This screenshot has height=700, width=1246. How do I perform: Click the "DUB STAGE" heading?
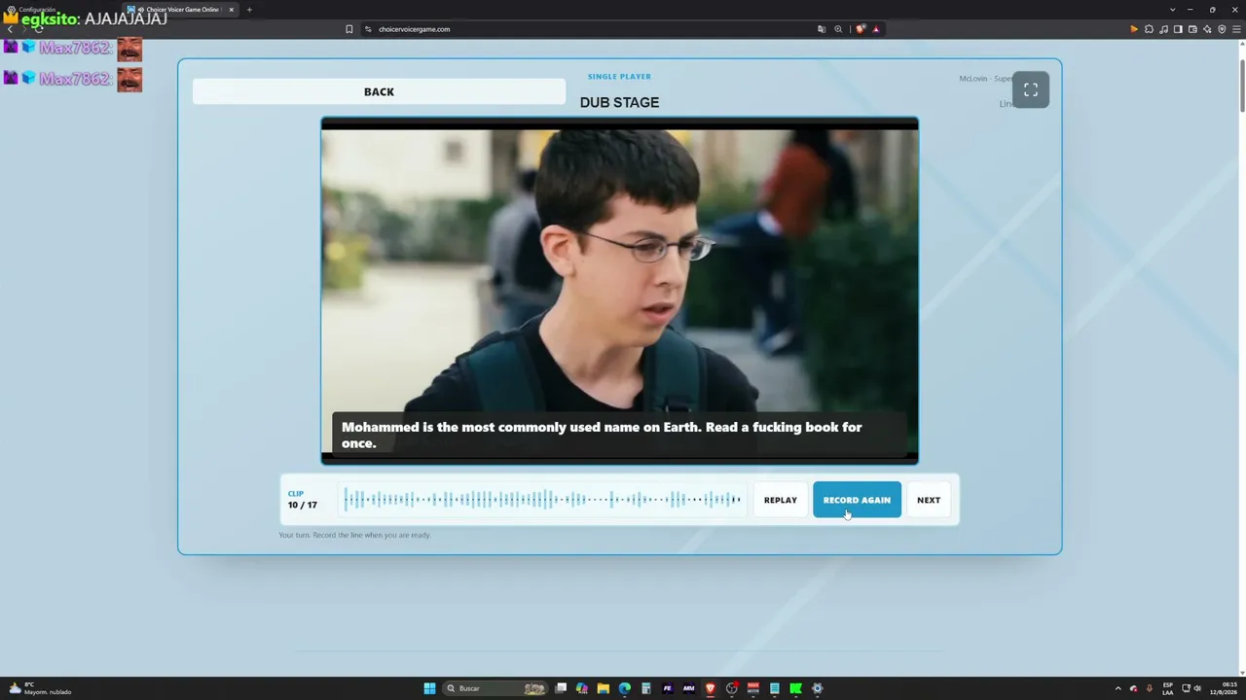(619, 102)
